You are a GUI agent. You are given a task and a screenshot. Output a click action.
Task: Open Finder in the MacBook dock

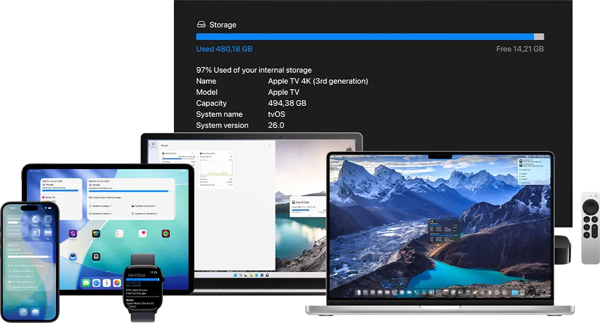pos(358,293)
